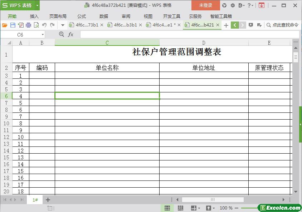
Task: Open print preview icon
Action: pos(36,25)
